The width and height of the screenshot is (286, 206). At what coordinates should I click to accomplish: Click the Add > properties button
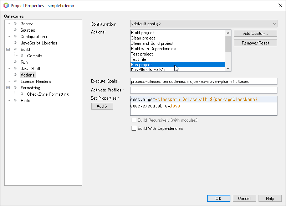(x=102, y=106)
